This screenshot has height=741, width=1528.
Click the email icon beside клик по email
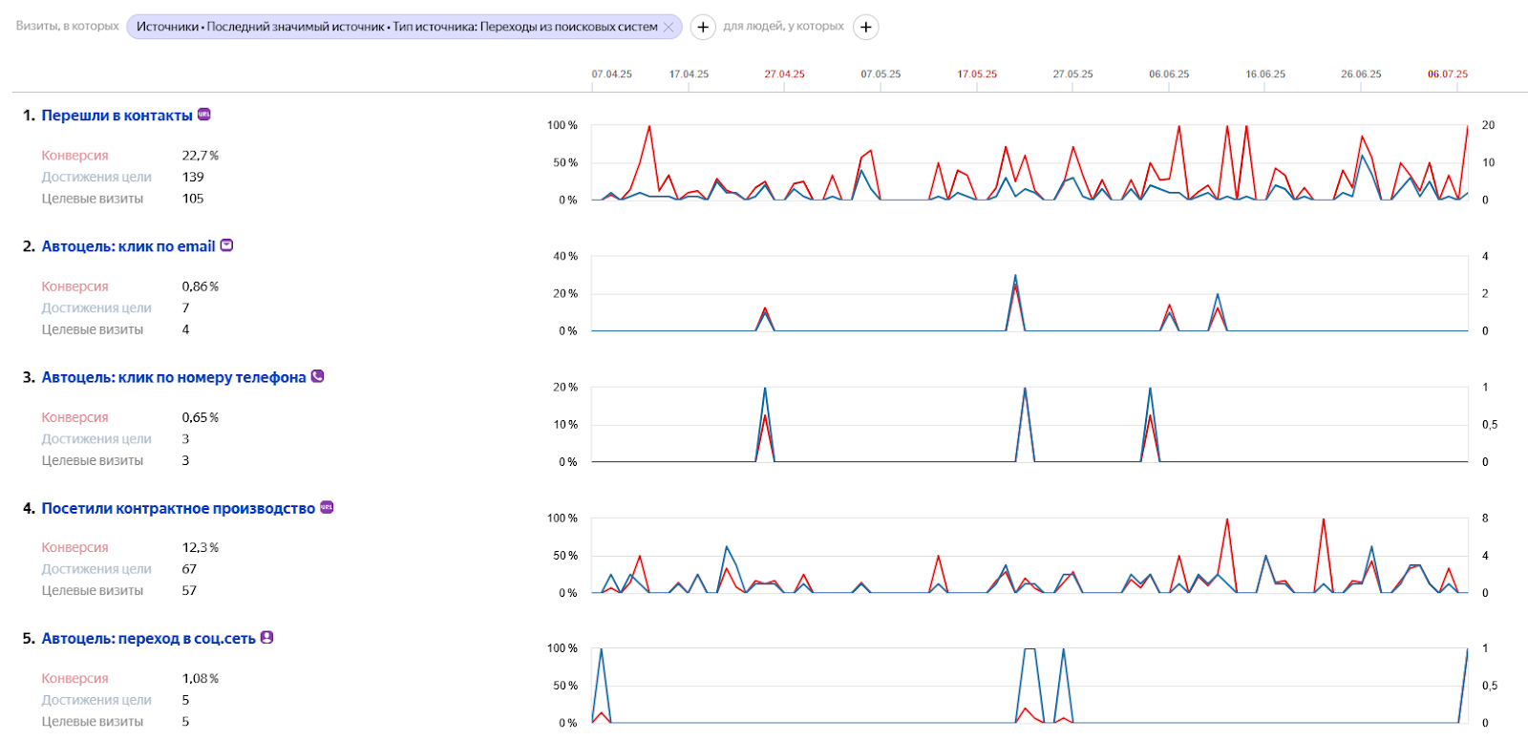[x=226, y=245]
